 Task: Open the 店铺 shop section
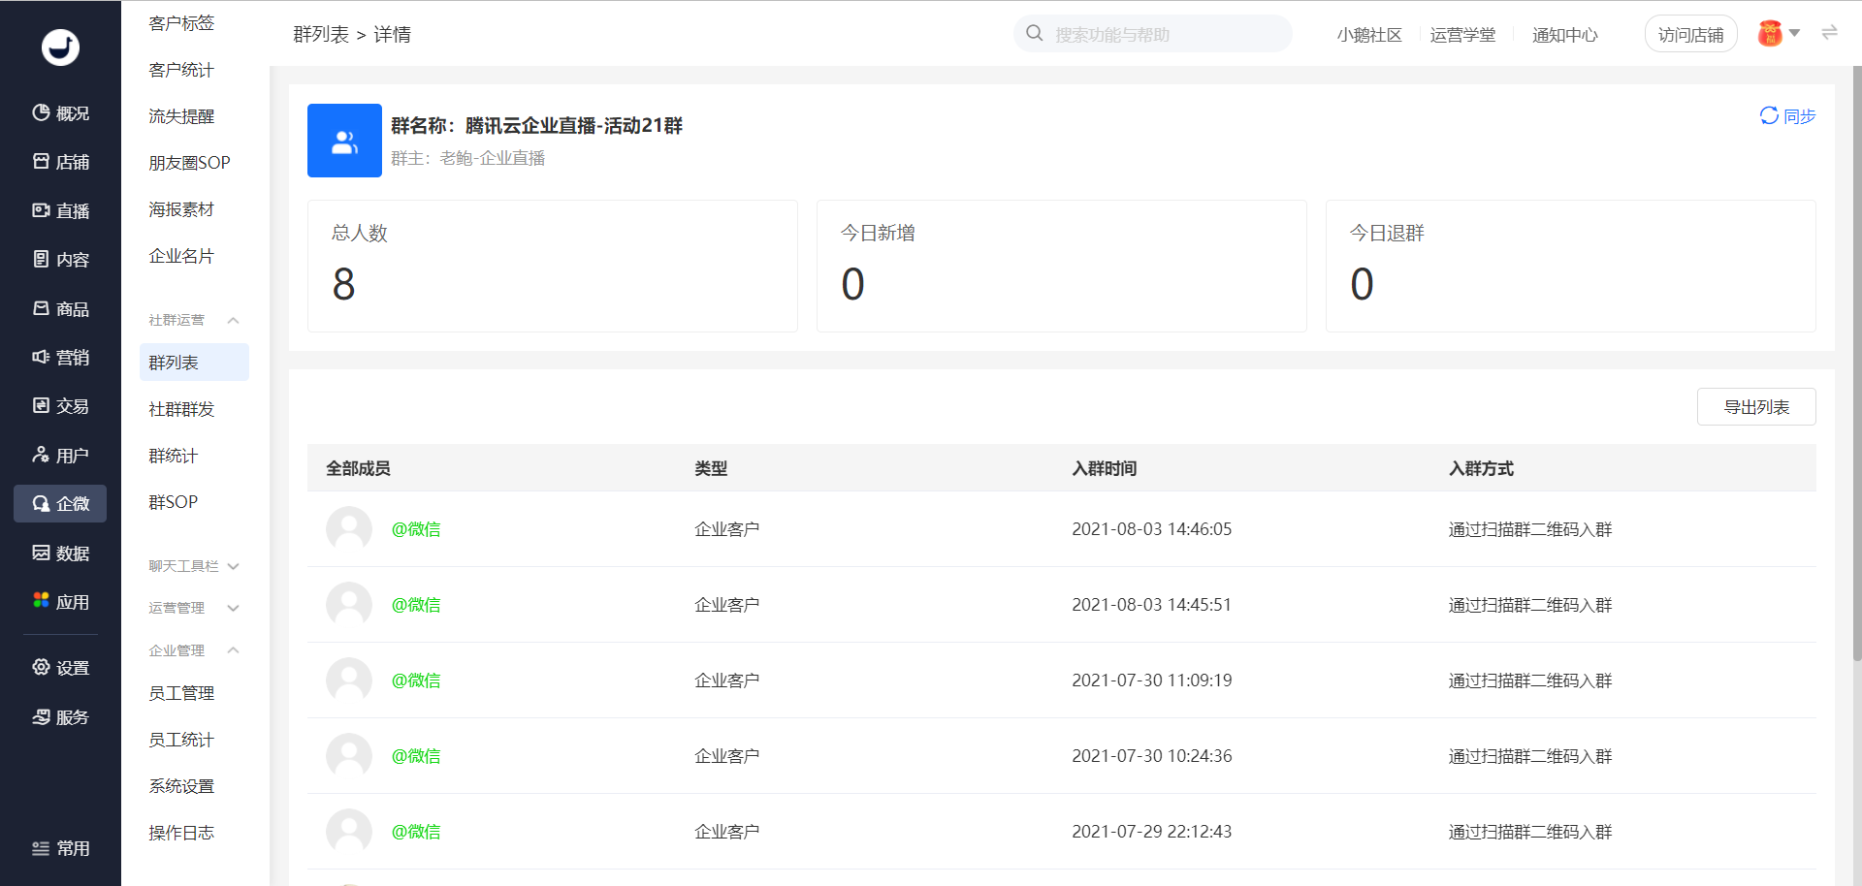click(x=60, y=162)
